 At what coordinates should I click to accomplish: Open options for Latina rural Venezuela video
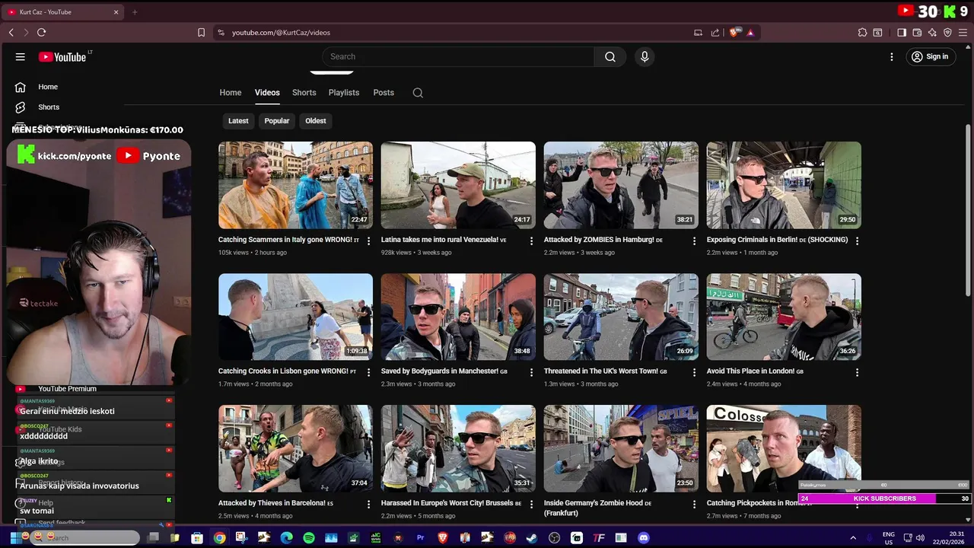pyautogui.click(x=532, y=241)
